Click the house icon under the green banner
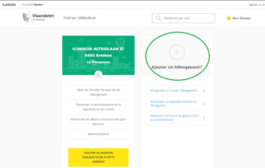The height and width of the screenshot is (168, 265). click(98, 75)
